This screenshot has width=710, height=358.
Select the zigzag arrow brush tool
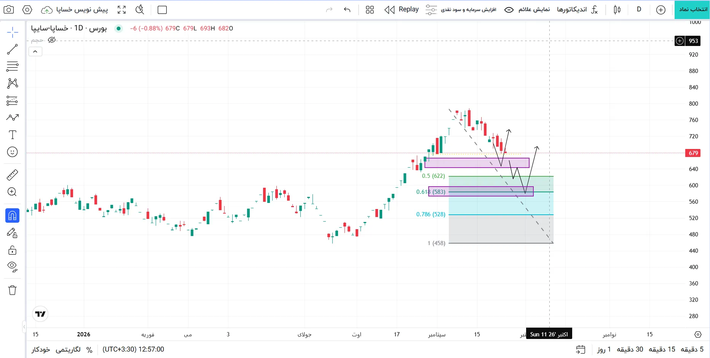pos(13,118)
